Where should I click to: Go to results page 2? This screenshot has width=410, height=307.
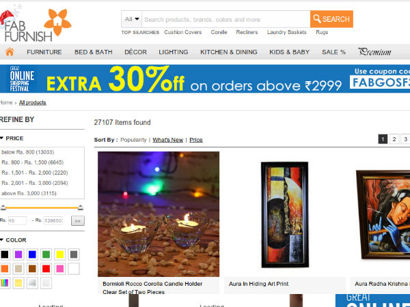point(394,139)
